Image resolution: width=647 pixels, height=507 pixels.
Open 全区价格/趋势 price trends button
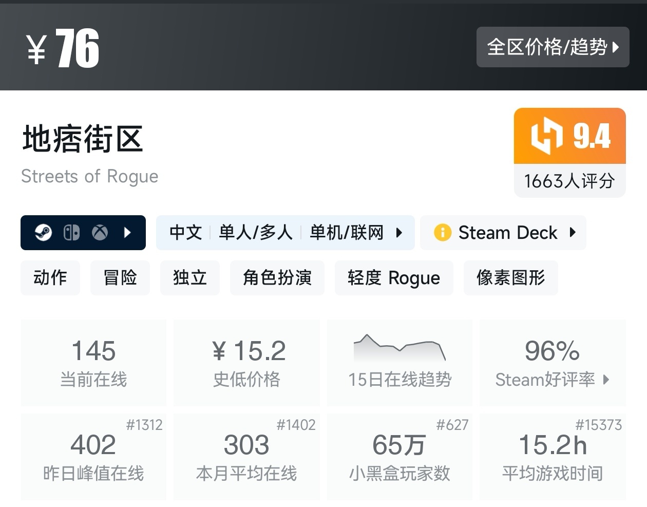point(553,47)
